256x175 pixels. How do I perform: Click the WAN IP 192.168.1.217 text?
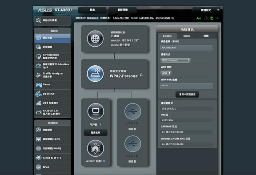click(x=130, y=40)
